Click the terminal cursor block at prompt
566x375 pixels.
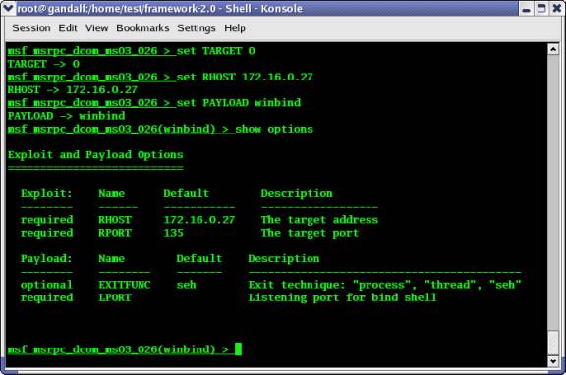238,349
